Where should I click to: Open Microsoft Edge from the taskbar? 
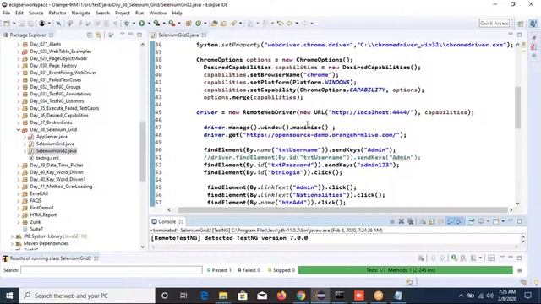tap(204, 296)
